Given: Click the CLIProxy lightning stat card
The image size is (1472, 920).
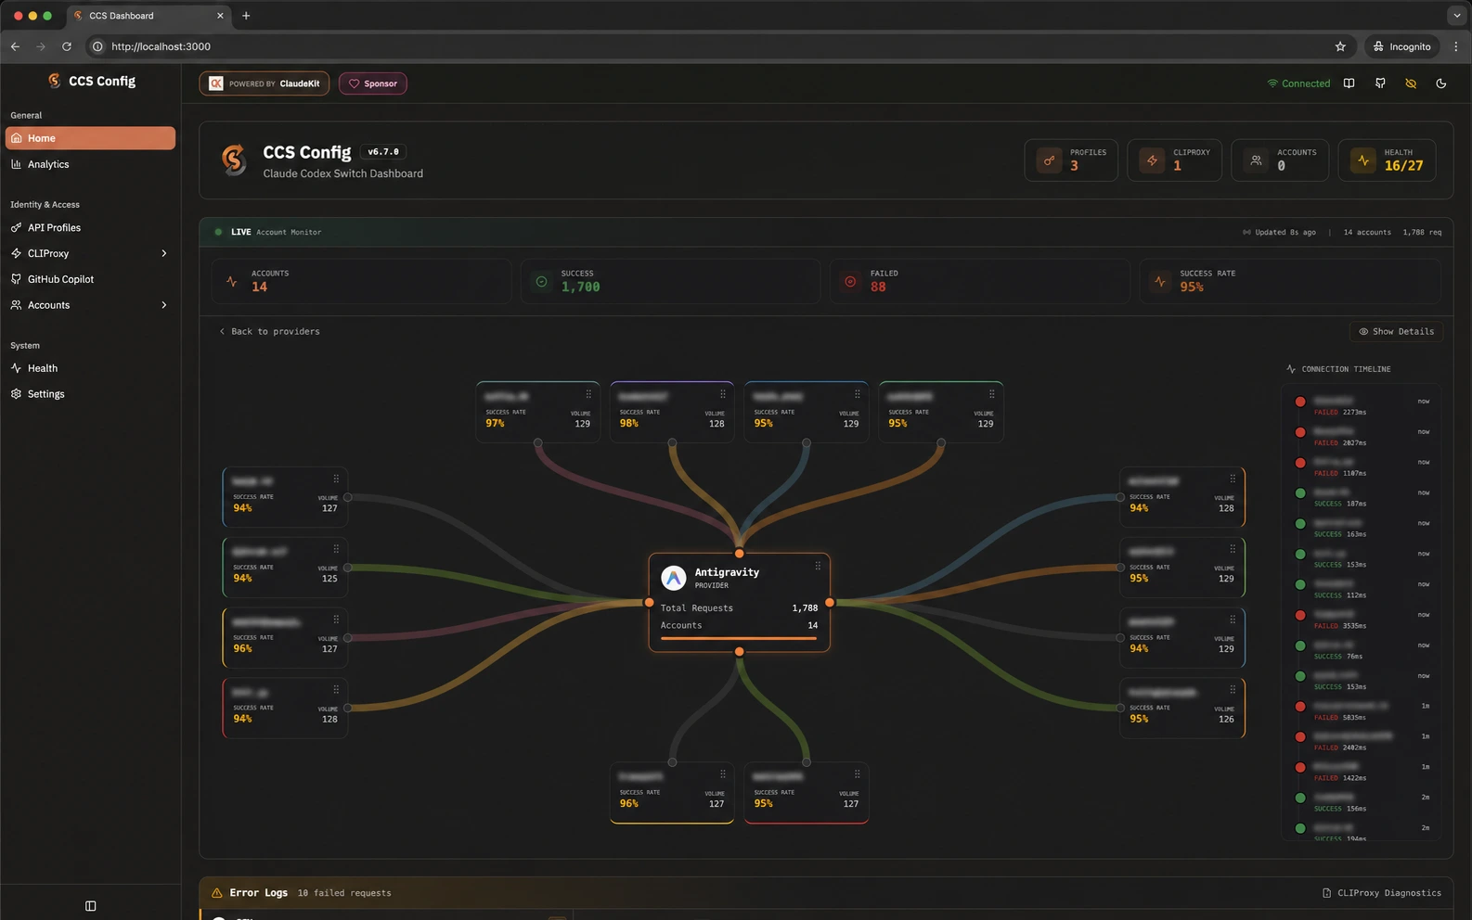Looking at the screenshot, I should [x=1174, y=160].
